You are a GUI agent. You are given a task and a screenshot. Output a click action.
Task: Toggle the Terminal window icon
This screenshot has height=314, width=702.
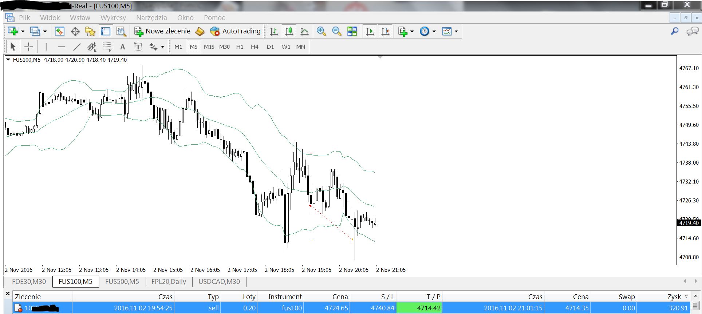pos(106,31)
